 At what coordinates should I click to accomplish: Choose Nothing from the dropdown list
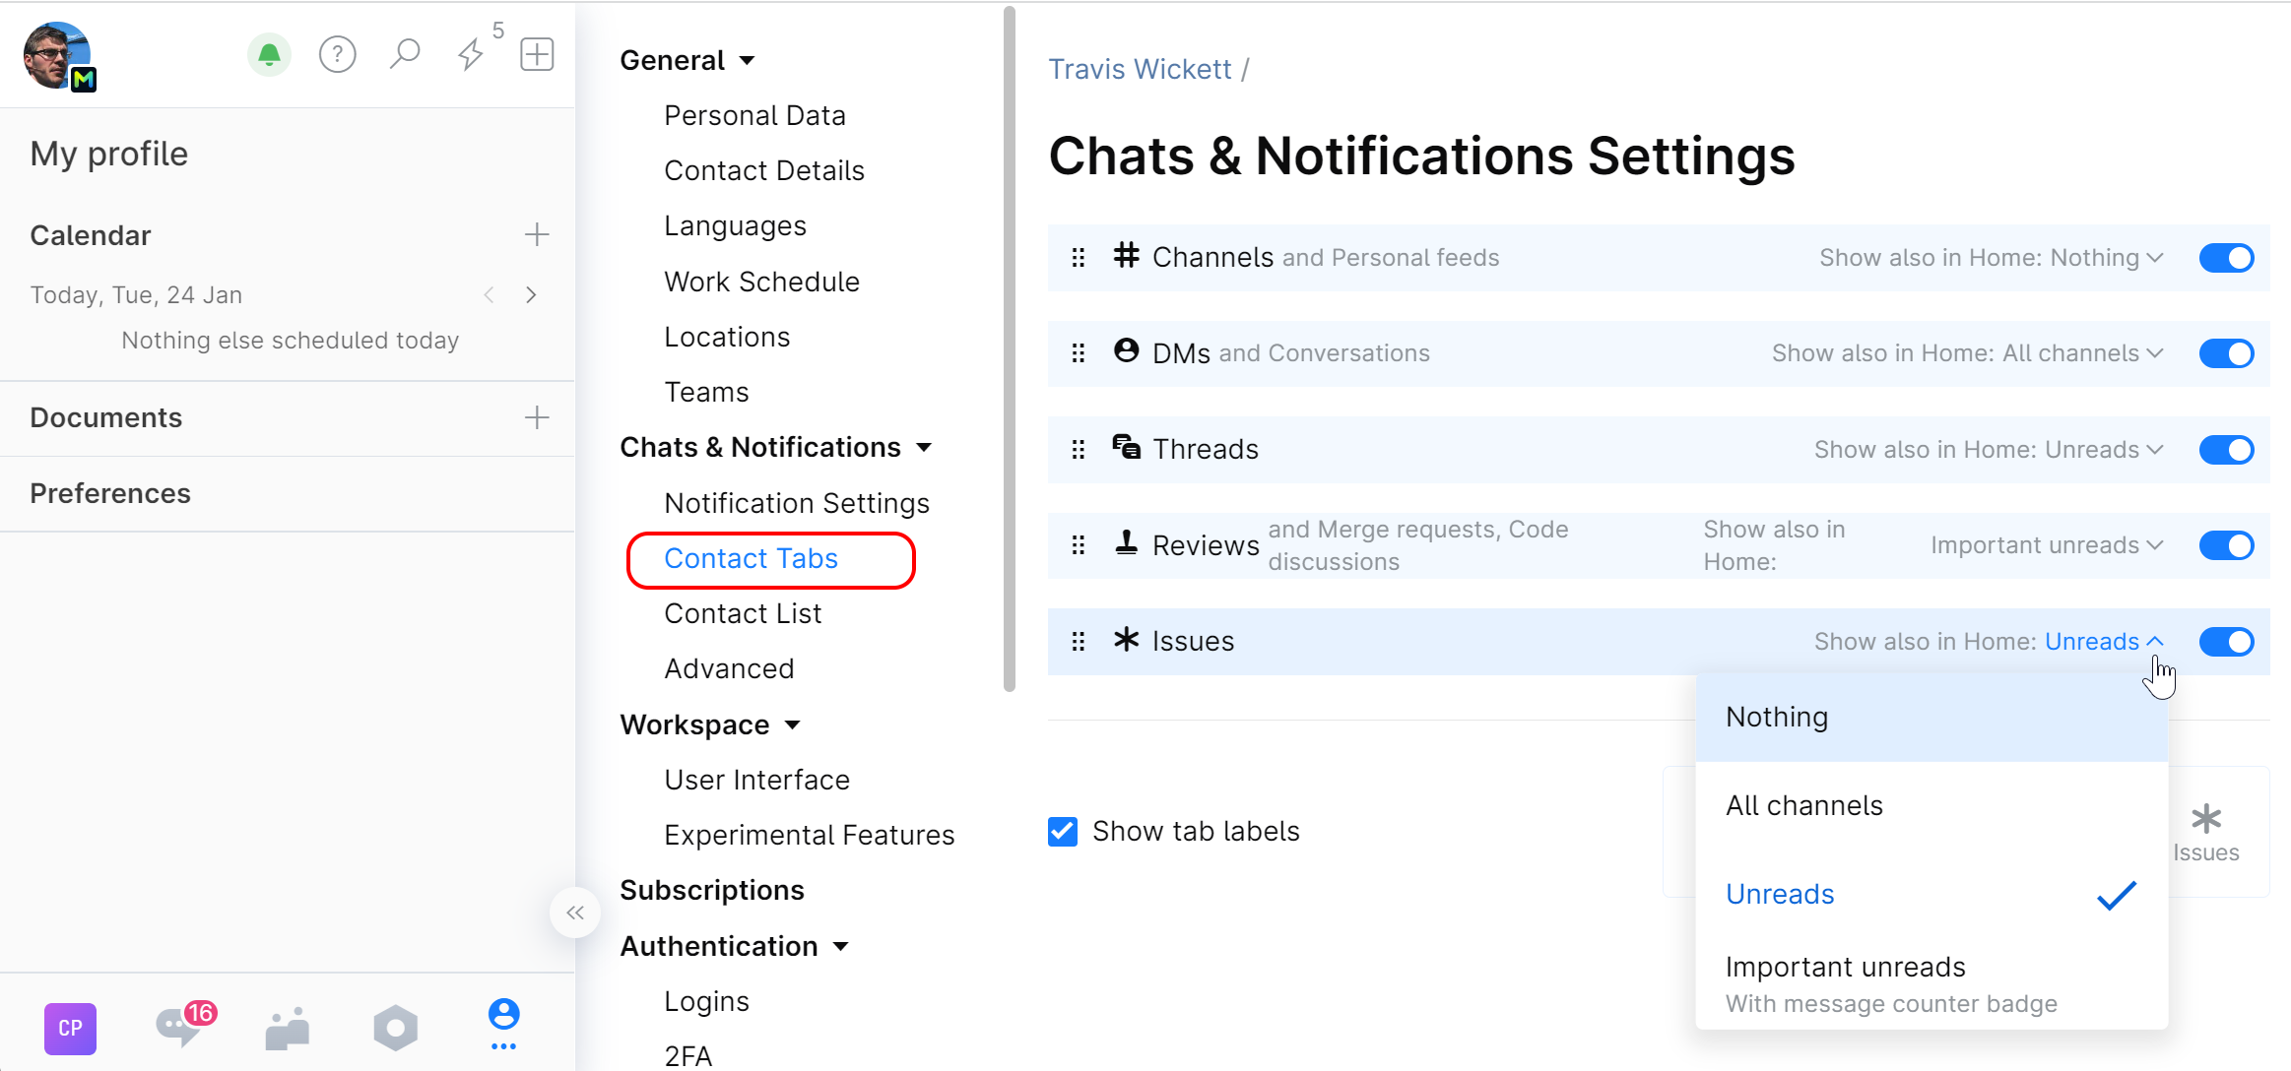click(1777, 717)
